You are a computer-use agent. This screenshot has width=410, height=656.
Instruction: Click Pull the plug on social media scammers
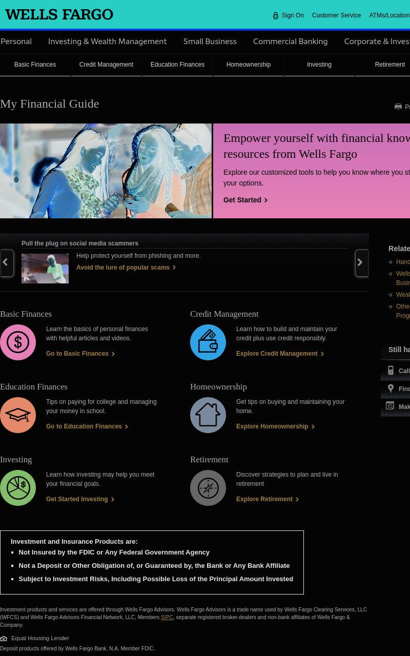click(x=80, y=243)
